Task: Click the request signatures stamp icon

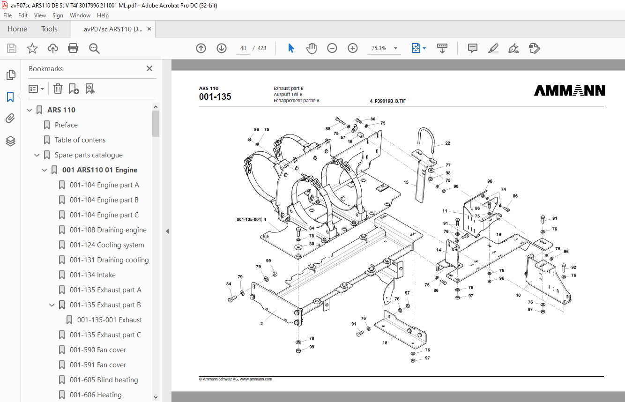Action: tap(535, 48)
